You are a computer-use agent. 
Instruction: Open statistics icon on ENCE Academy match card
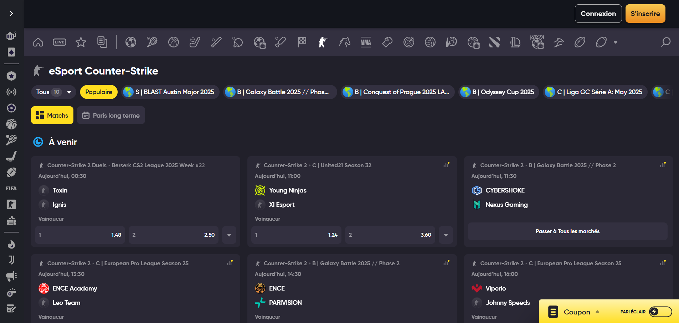(230, 263)
